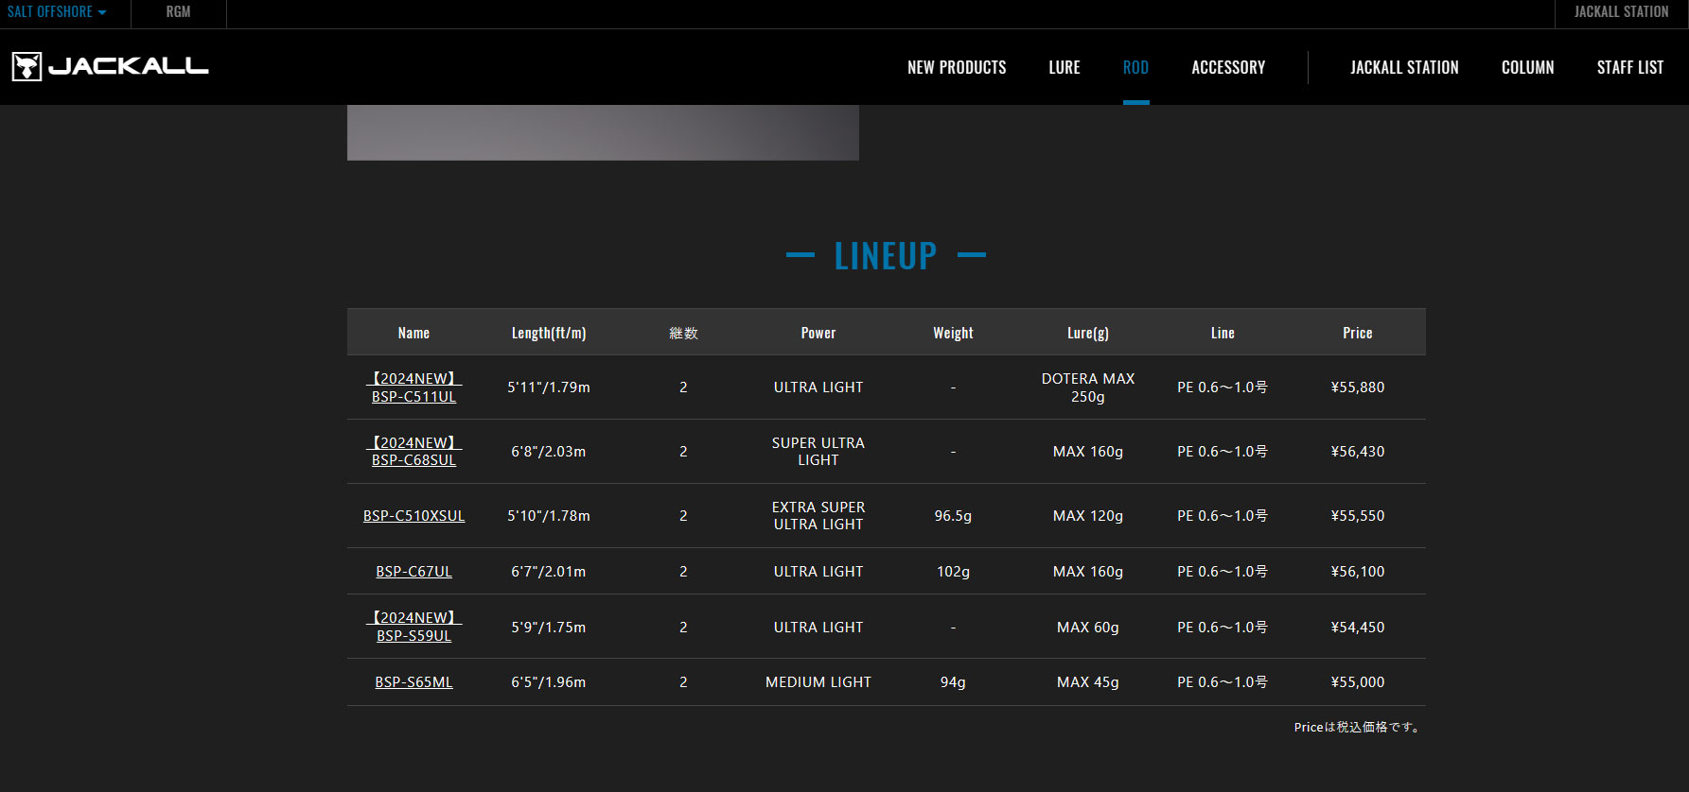Viewport: 1689px width, 792px height.
Task: Expand the SALT OFFSHORE dropdown
Action: point(57,12)
